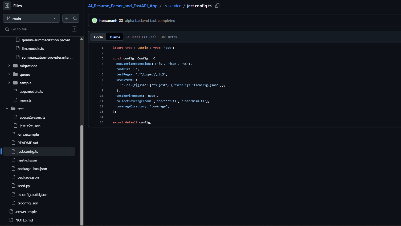
Task: Open package.json file
Action: click(x=28, y=177)
